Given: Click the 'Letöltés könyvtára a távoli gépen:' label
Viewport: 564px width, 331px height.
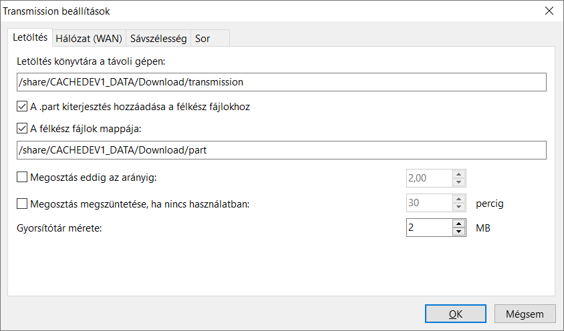Looking at the screenshot, I should click(x=91, y=61).
